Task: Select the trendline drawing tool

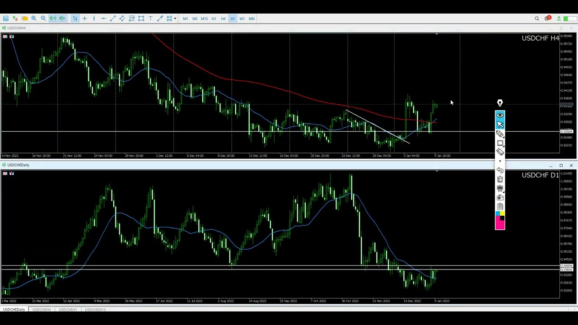Action: [x=113, y=19]
